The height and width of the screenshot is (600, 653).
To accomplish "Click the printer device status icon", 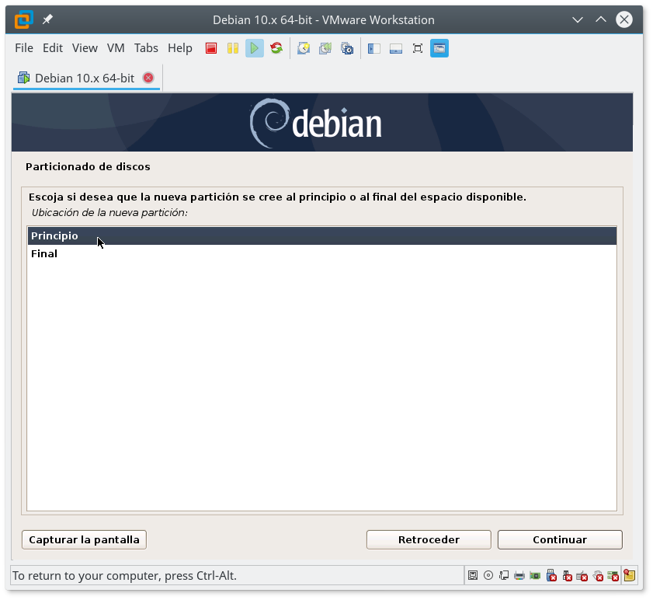I will [519, 576].
